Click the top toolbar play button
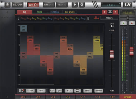Screen dimensions: 136x99 (x=75, y=5)
